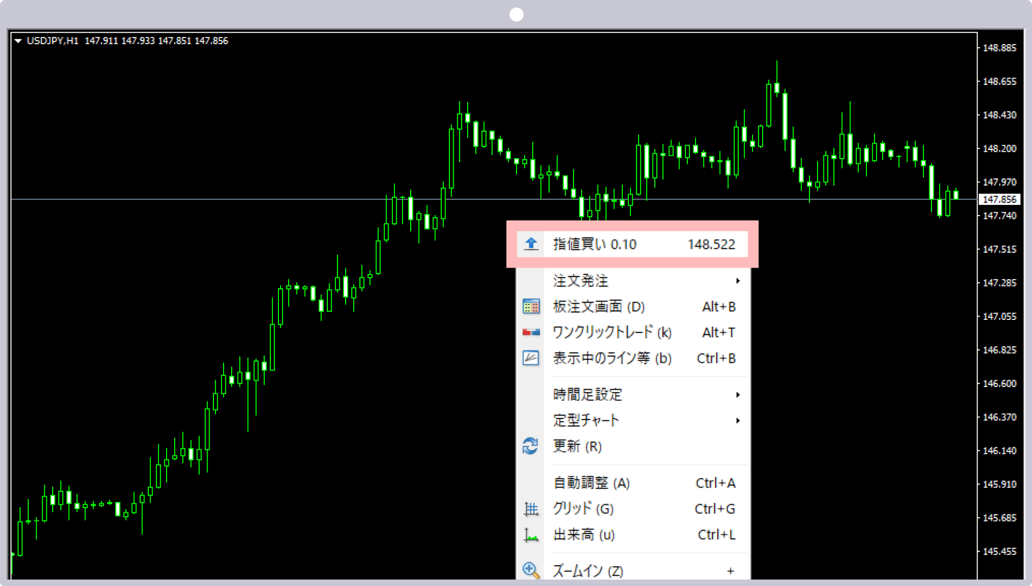This screenshot has height=586, width=1032.
Task: Click the buy limit up-arrow icon
Action: click(531, 244)
